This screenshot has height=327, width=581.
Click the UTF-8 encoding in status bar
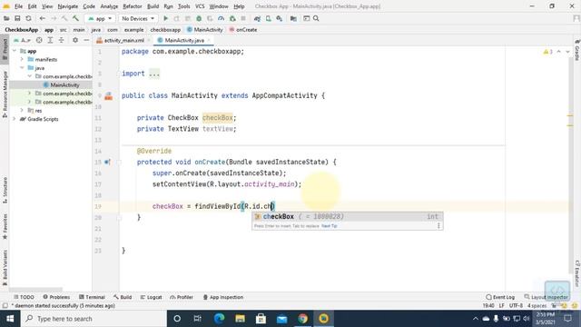[x=516, y=305]
